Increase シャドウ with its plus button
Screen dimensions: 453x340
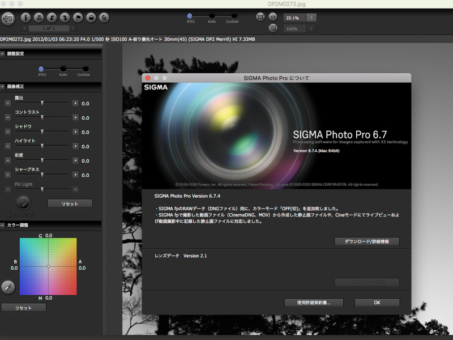pyautogui.click(x=75, y=132)
